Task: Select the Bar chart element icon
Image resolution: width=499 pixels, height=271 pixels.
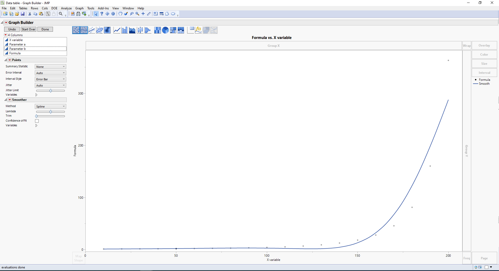Action: [x=124, y=30]
